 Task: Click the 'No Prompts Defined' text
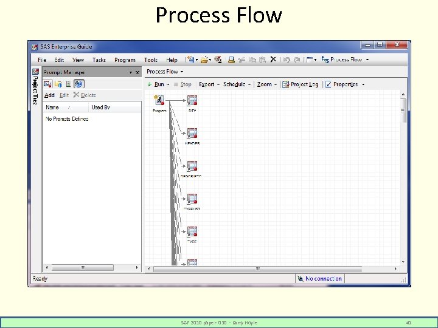click(x=67, y=119)
